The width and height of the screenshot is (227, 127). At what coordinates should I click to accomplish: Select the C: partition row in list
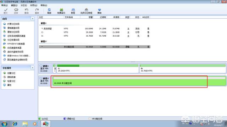pyautogui.click(x=95, y=32)
